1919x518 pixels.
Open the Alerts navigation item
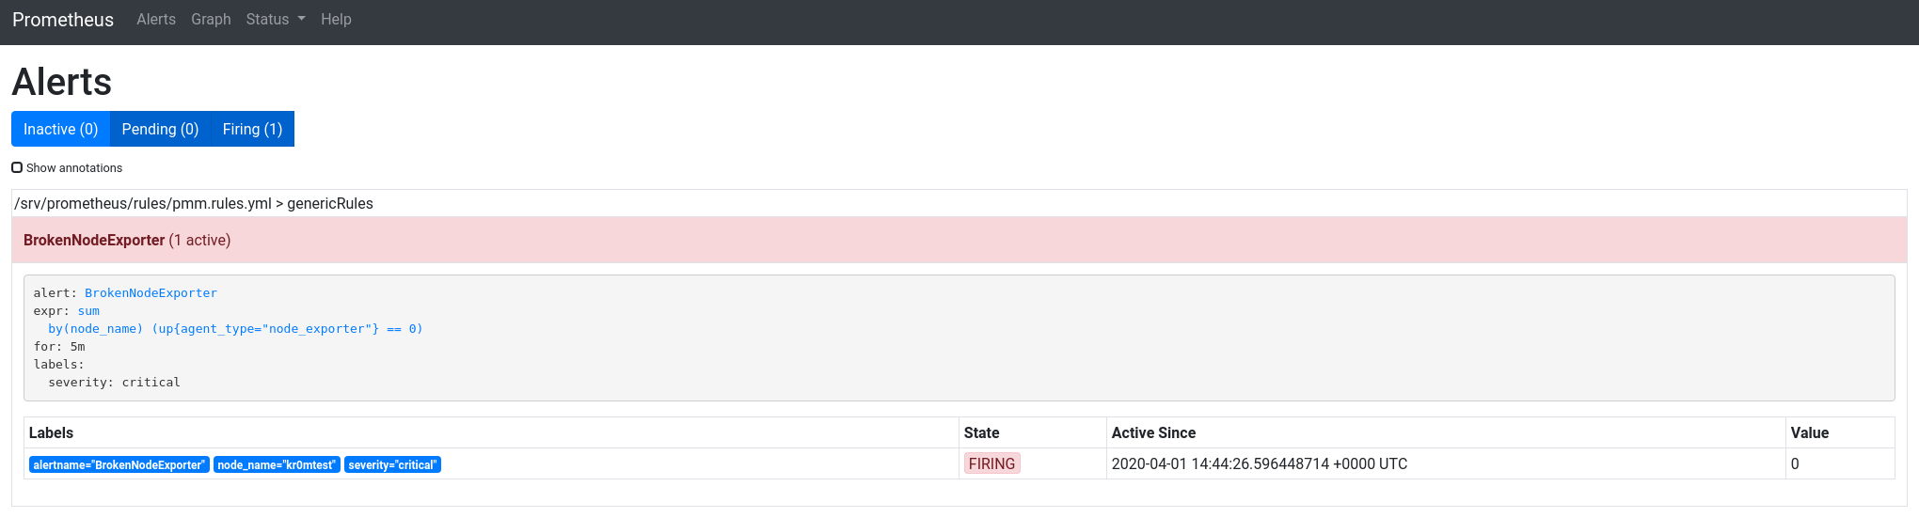click(156, 20)
